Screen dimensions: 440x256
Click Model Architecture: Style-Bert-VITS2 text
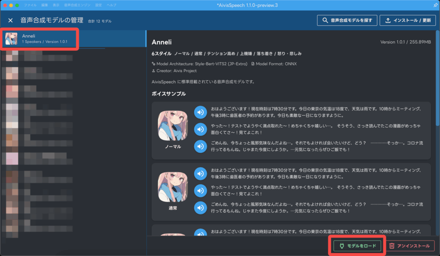pyautogui.click(x=199, y=64)
